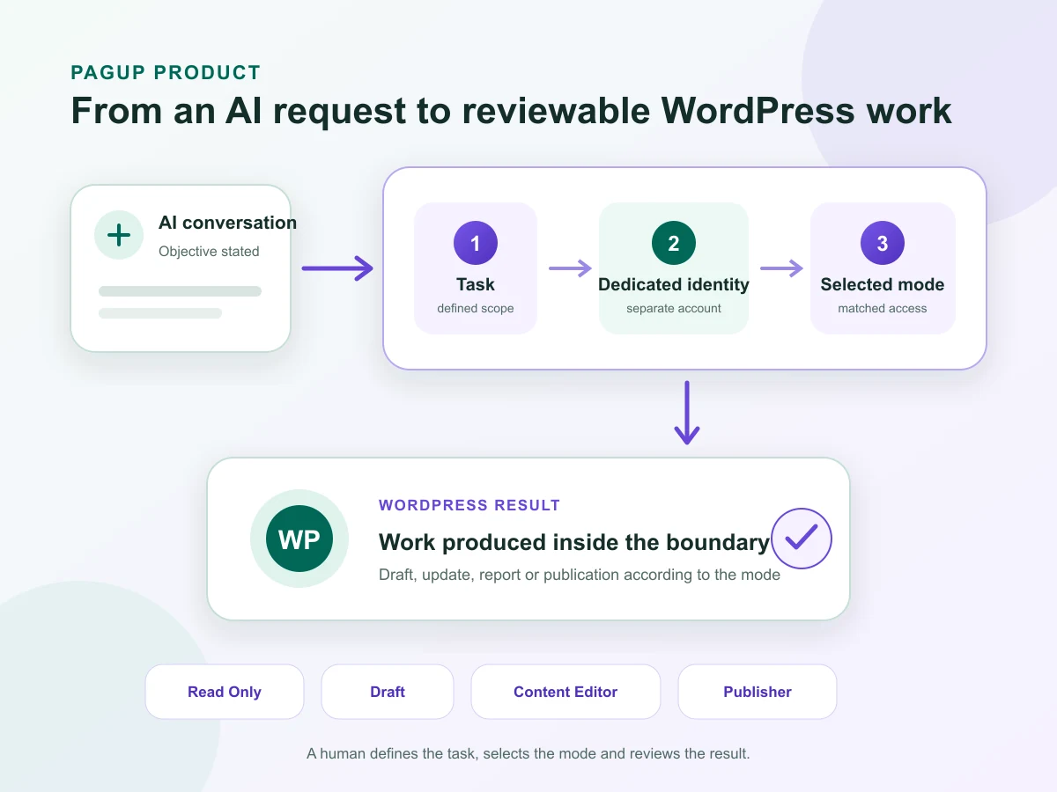1057x792 pixels.
Task: Click the 'Draft, update, report or publication' description
Action: click(x=580, y=575)
